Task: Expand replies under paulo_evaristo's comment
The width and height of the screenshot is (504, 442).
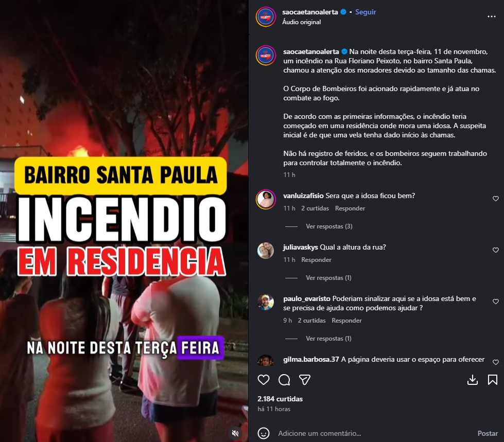Action: [328, 339]
